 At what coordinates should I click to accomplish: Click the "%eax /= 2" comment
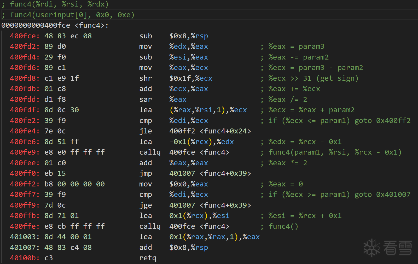[288, 99]
